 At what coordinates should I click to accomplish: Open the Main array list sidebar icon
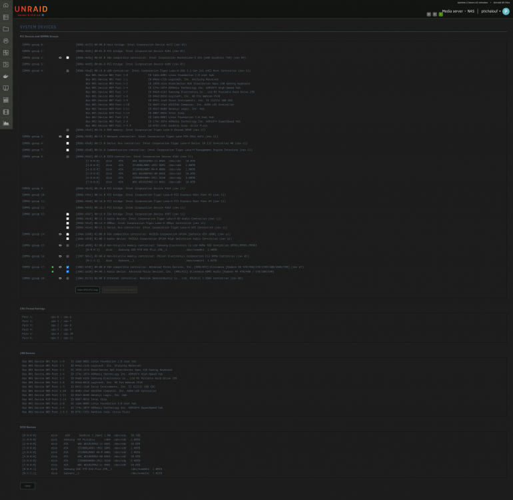(x=6, y=17)
